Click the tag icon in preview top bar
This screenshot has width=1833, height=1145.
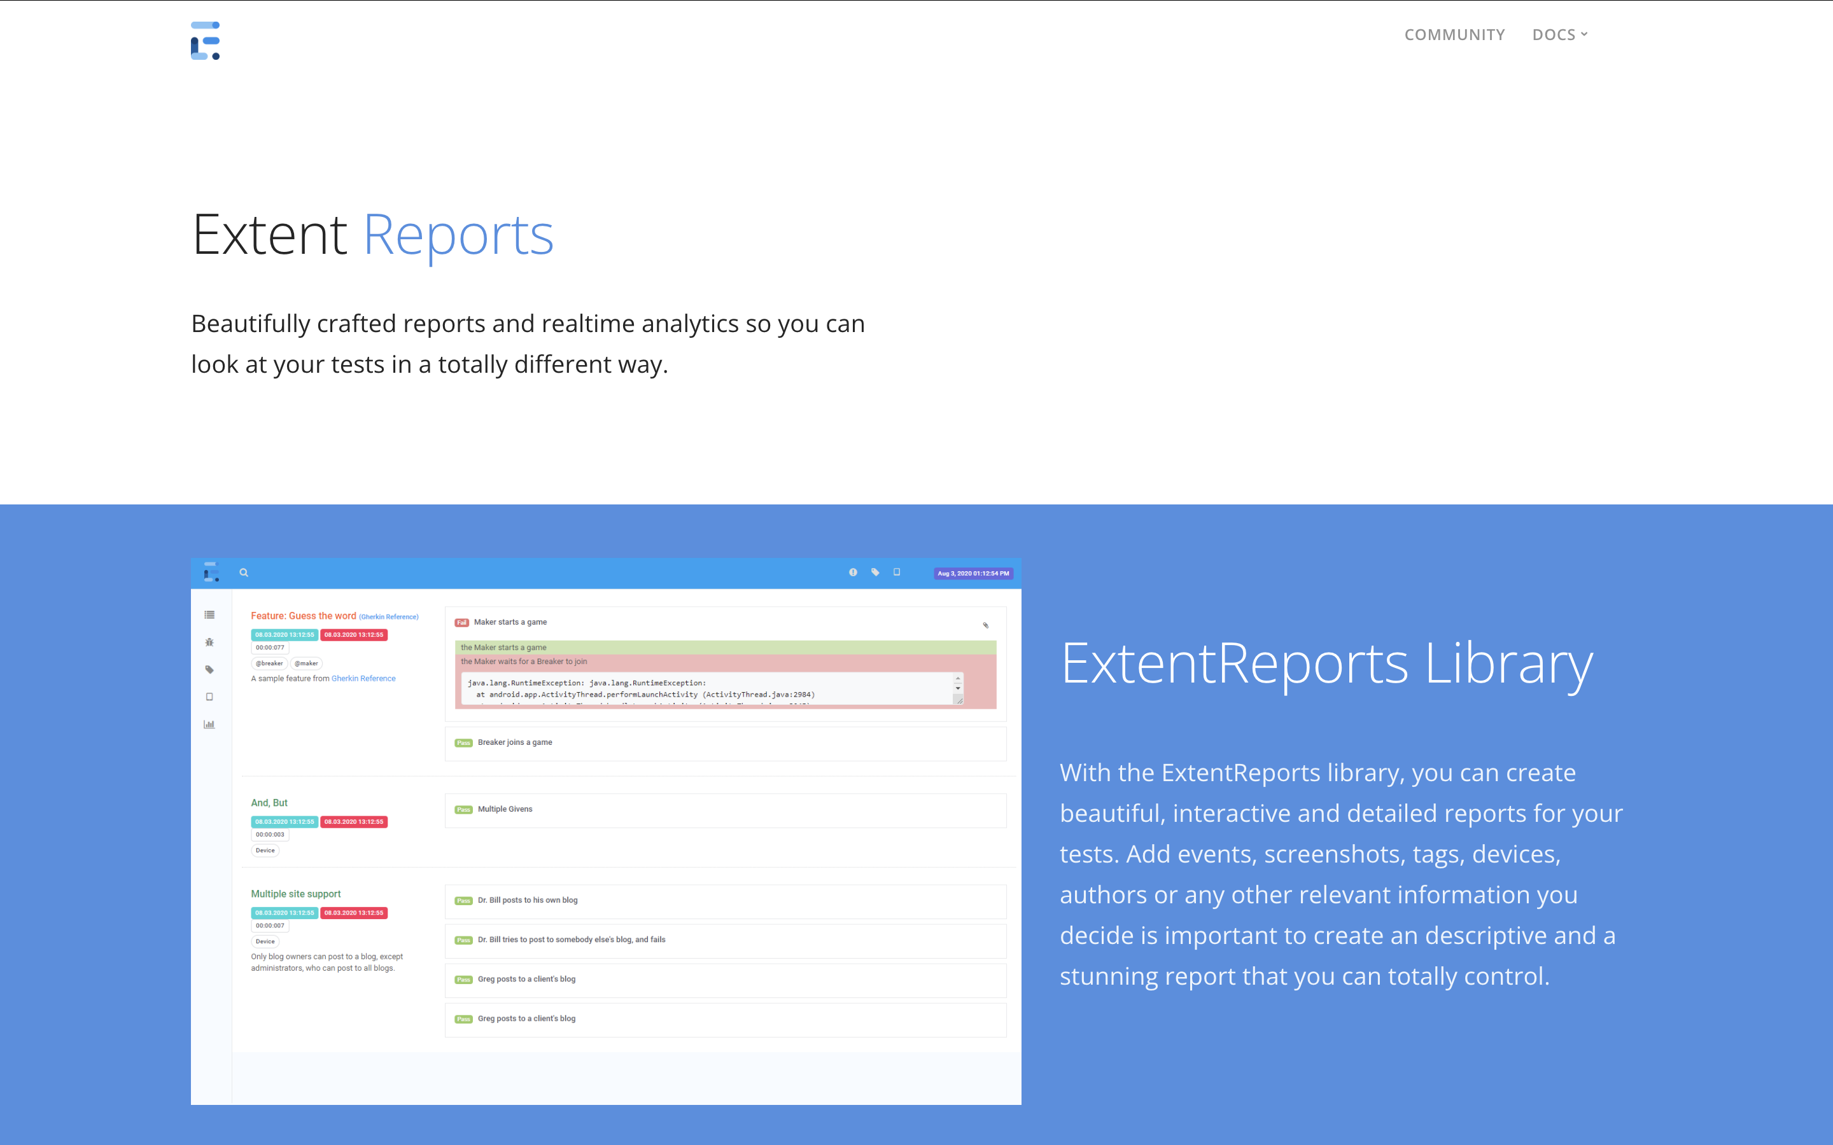(x=875, y=572)
